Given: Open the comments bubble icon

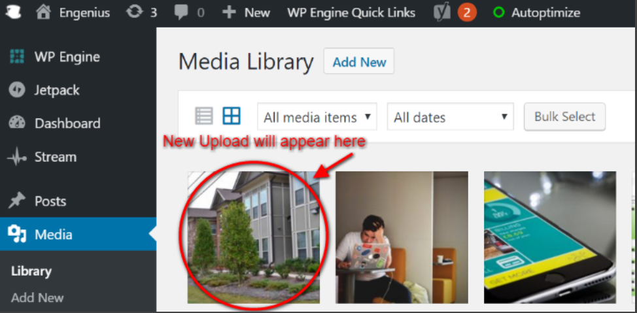Looking at the screenshot, I should tap(181, 13).
